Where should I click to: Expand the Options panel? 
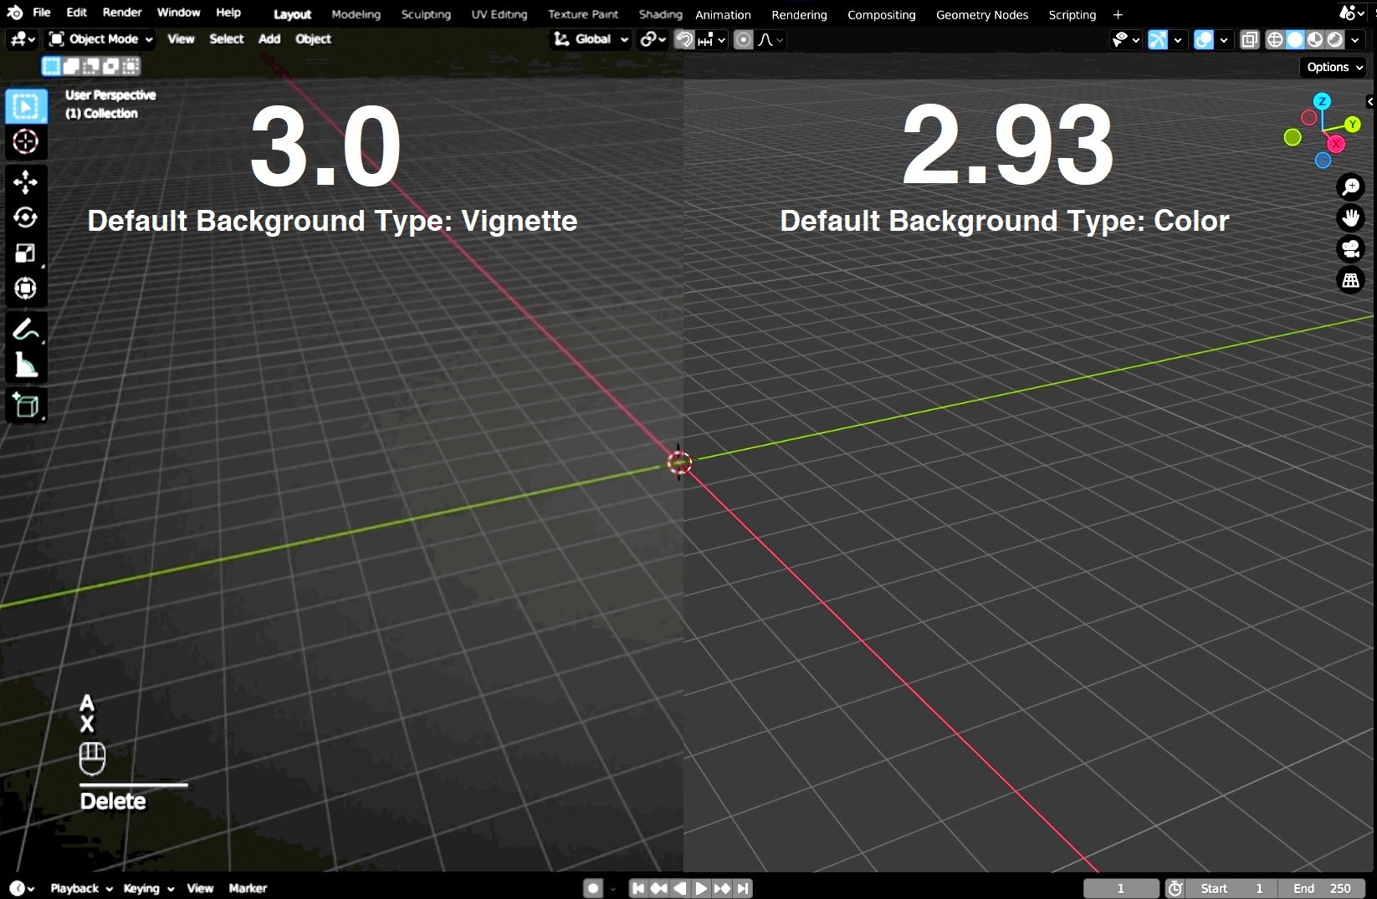pyautogui.click(x=1333, y=67)
